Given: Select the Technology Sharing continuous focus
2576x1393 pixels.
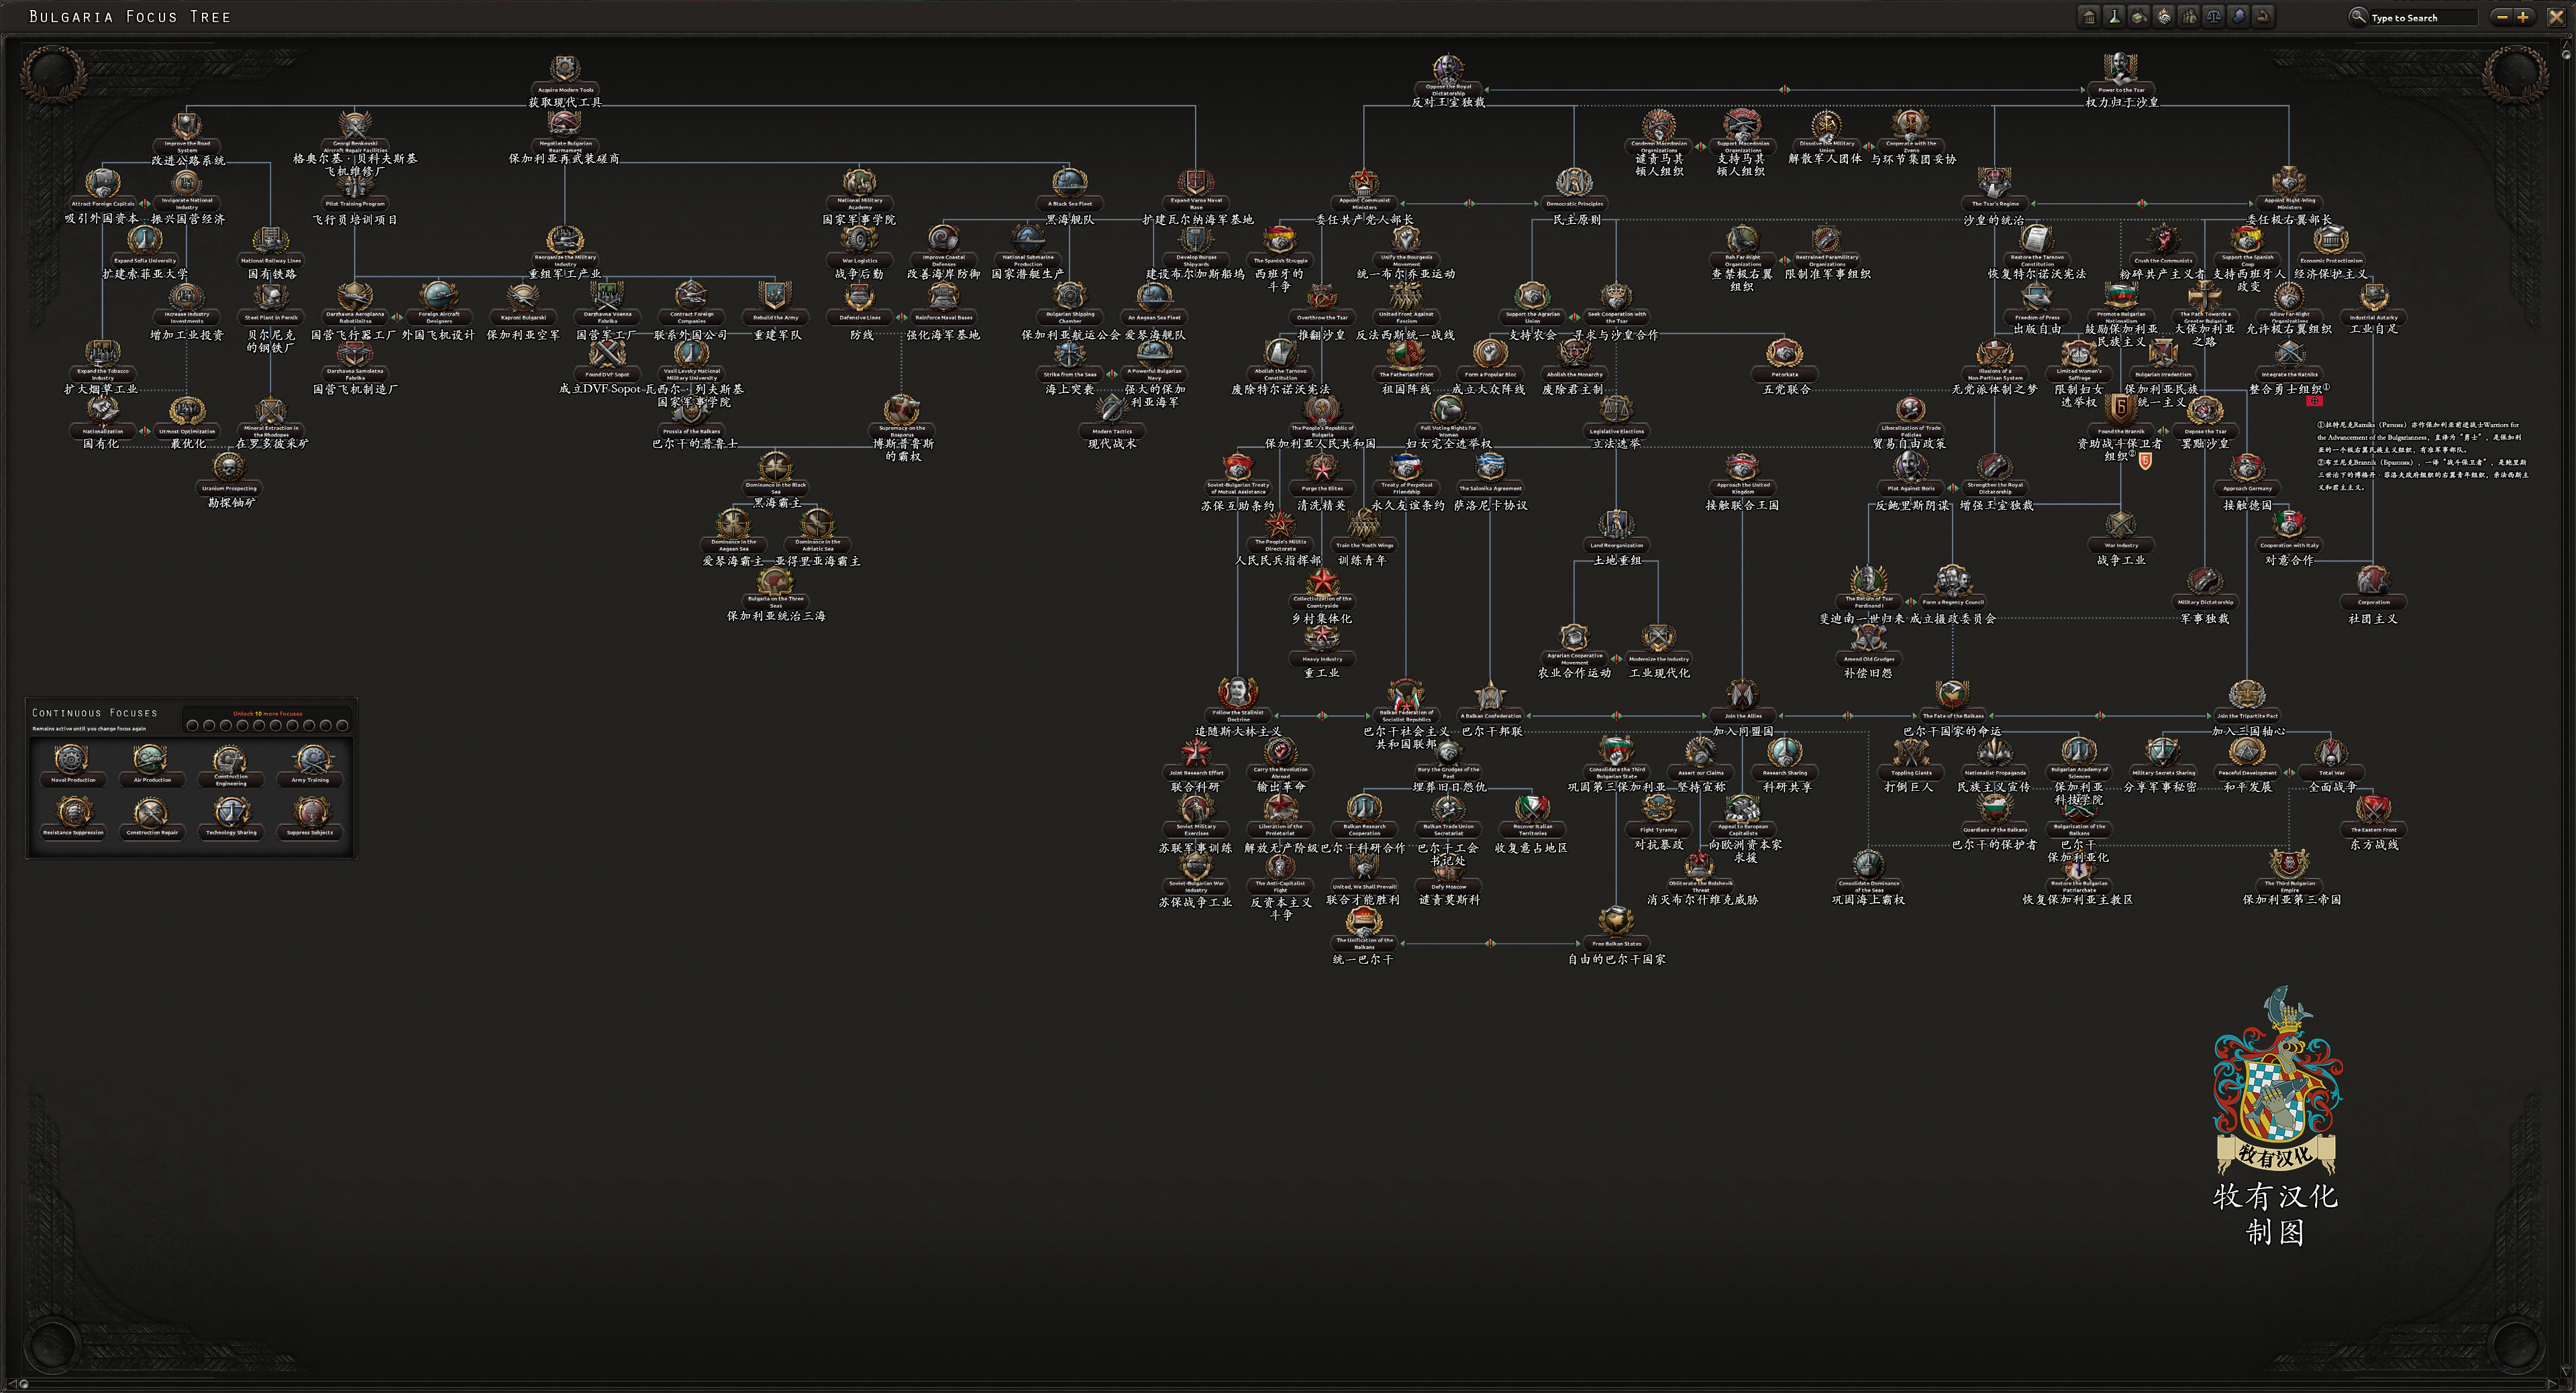Looking at the screenshot, I should point(231,818).
